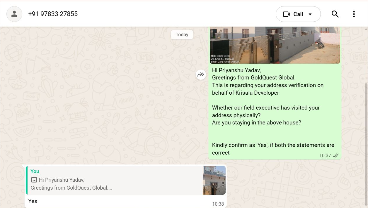368x208 pixels.
Task: Click the contact profile avatar icon
Action: (14, 14)
